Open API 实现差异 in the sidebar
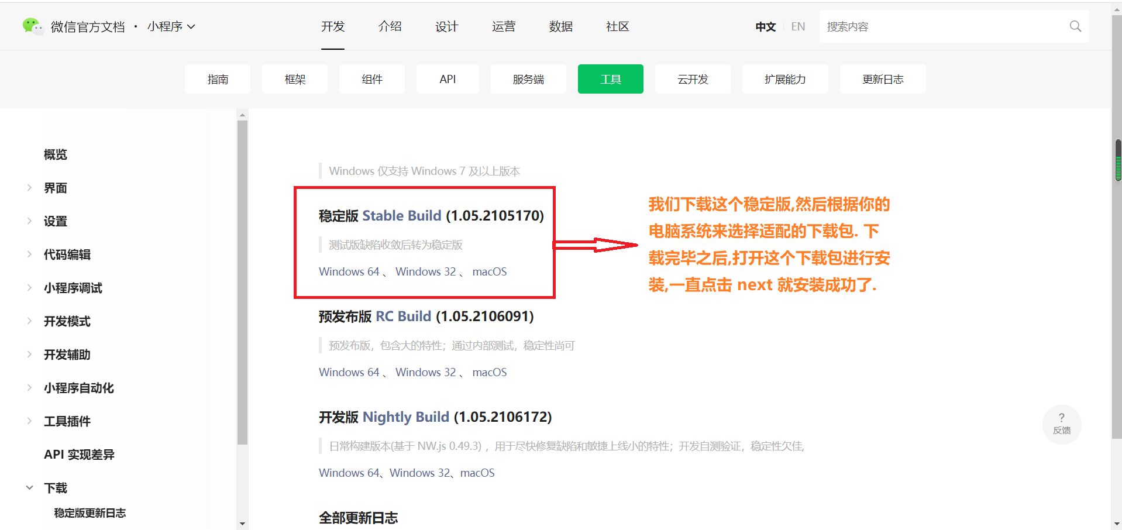Viewport: 1122px width, 530px height. pyautogui.click(x=79, y=455)
